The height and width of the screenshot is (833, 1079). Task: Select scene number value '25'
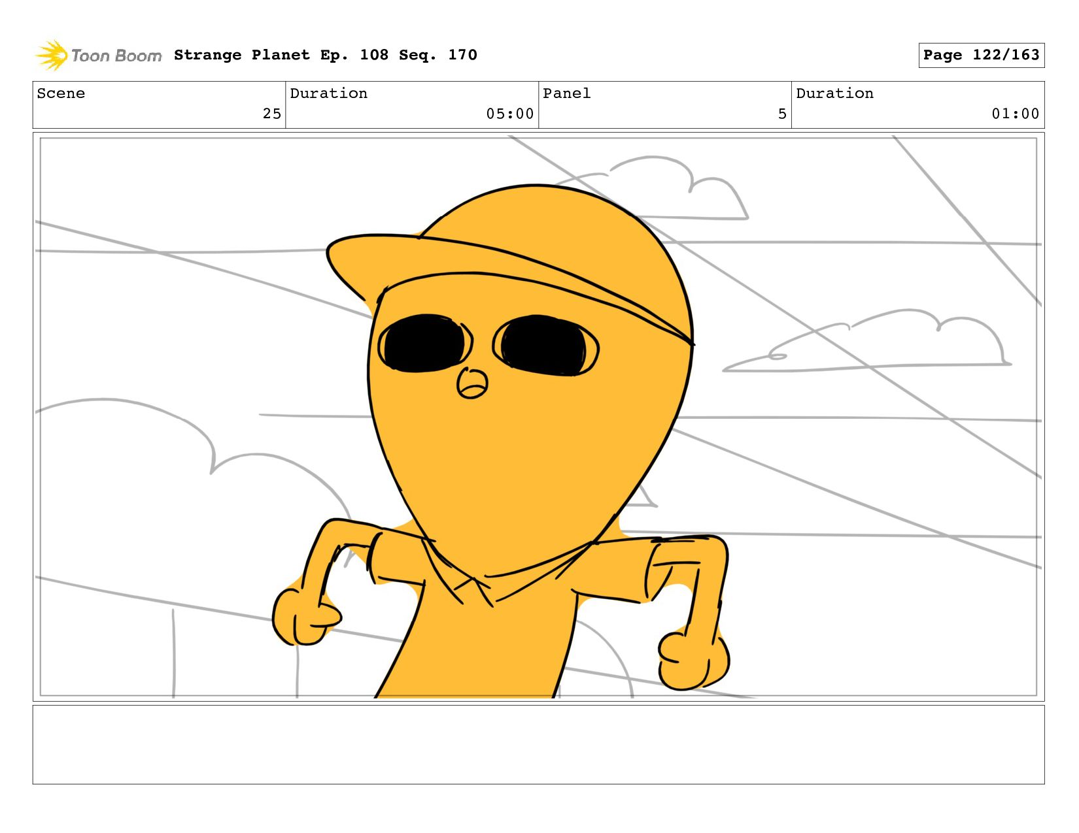point(272,114)
